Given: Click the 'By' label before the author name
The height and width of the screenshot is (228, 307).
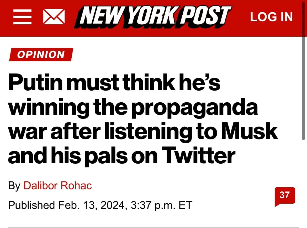Looking at the screenshot, I should [14, 186].
